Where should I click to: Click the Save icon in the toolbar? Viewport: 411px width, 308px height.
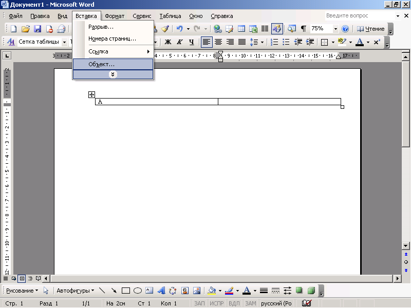coord(38,29)
